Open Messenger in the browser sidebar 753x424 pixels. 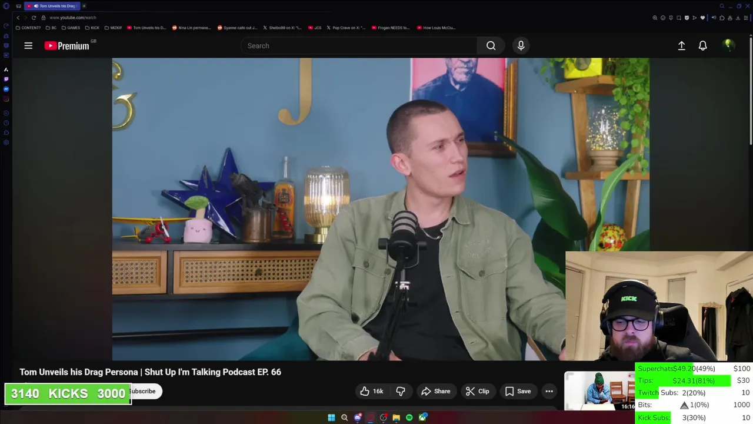coord(6,89)
